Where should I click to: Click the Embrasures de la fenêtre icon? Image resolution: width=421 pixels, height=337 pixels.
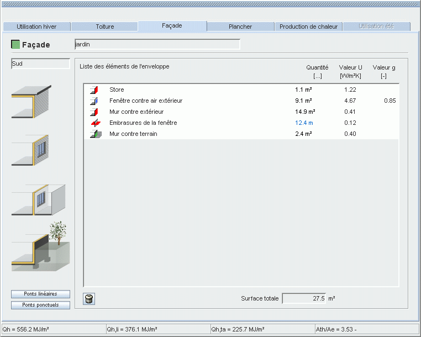tap(94, 123)
